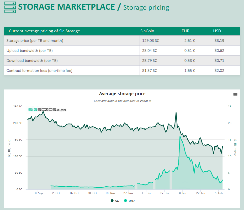Click the 5. Feb x-axis label

[x=219, y=193]
